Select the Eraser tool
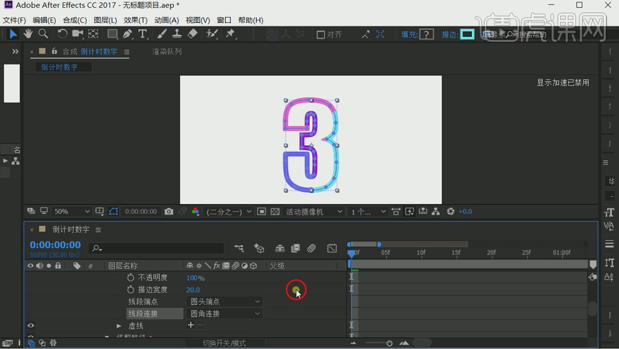619x349 pixels. [x=193, y=34]
